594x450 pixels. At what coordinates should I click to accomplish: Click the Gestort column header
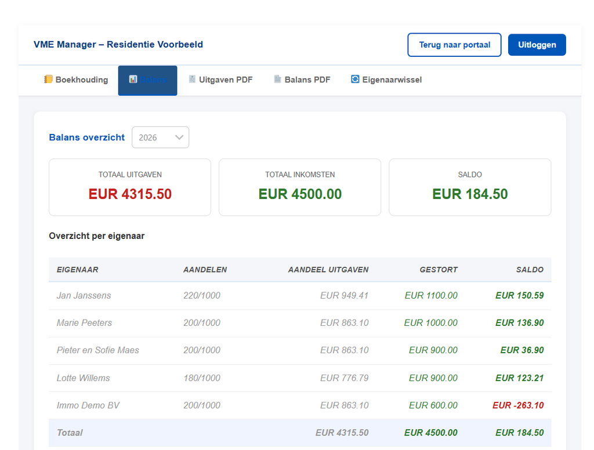point(439,270)
